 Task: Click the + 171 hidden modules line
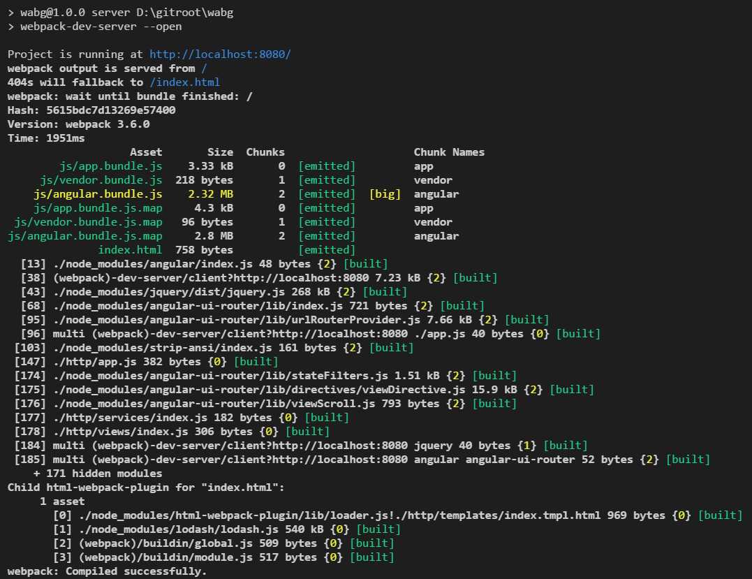[x=98, y=473]
